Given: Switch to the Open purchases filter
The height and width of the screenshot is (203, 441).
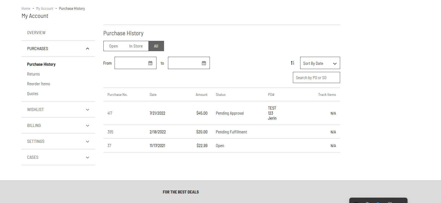Looking at the screenshot, I should pyautogui.click(x=113, y=46).
